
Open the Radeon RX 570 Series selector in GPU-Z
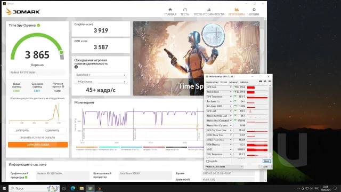[224, 167]
